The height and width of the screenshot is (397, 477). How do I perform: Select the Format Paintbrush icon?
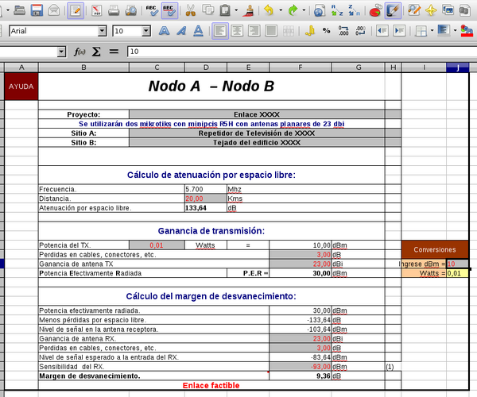click(249, 10)
